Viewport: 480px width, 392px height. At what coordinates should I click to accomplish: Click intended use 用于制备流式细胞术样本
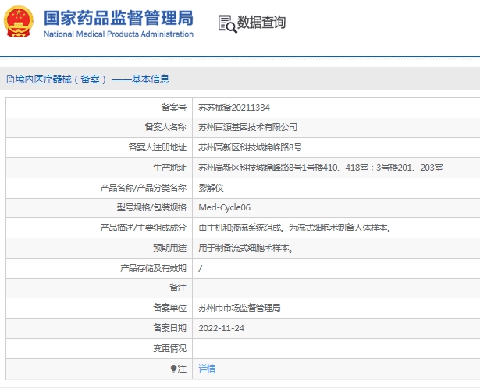(x=246, y=248)
